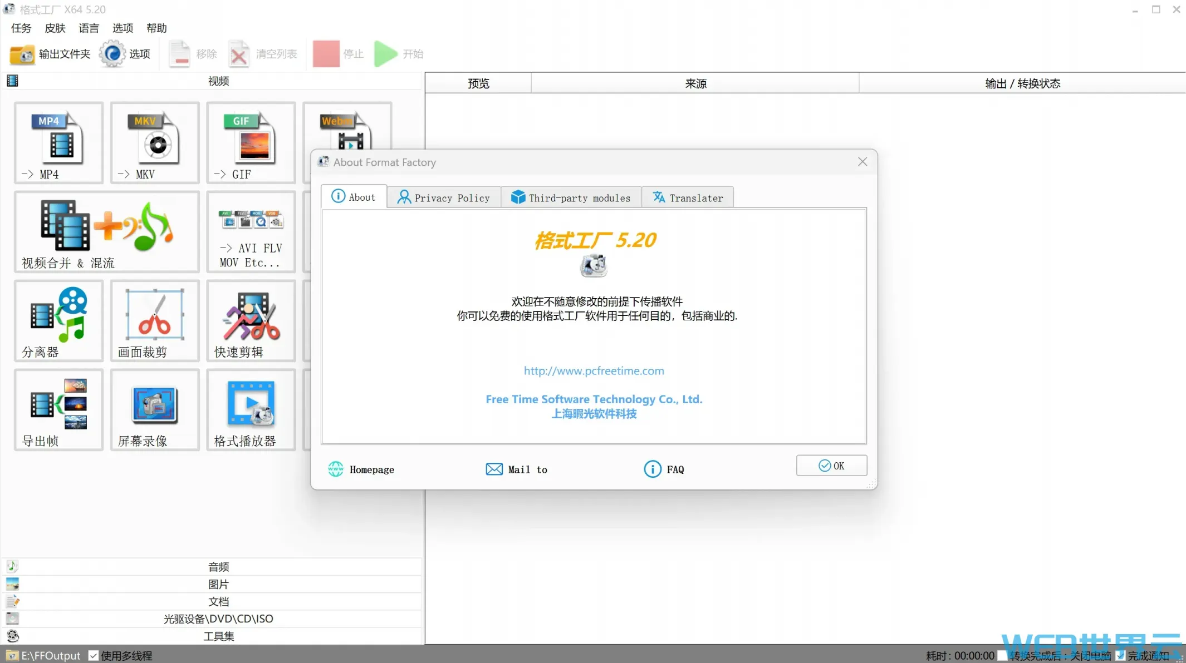Click the Homepage button
Screen dimensions: 1186x663
click(x=361, y=469)
